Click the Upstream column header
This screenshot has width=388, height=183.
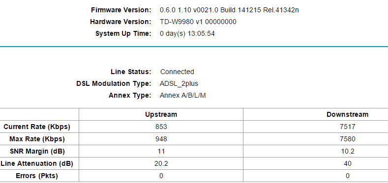coord(161,114)
